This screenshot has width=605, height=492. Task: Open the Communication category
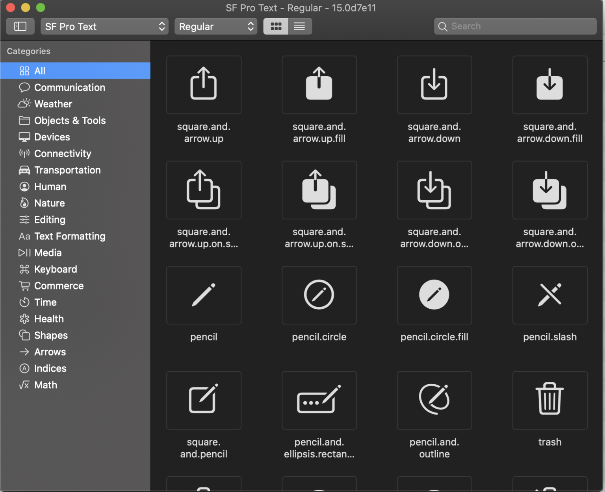75,87
